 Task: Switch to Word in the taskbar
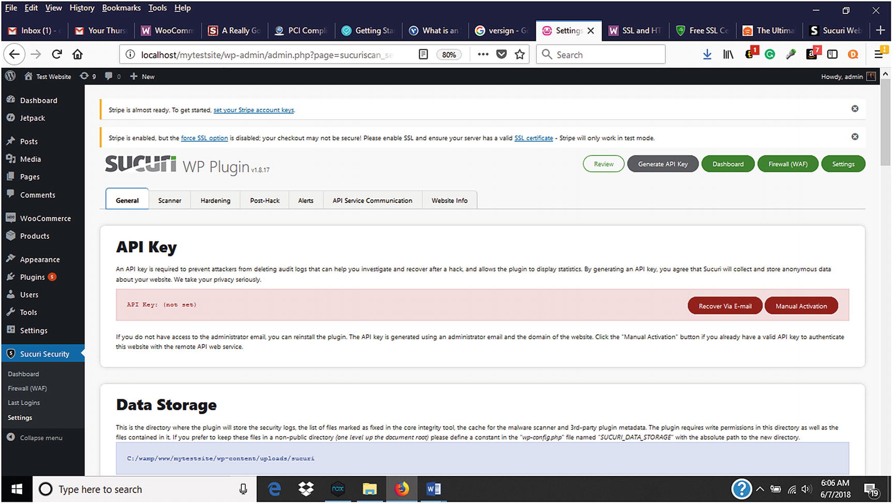pos(434,489)
